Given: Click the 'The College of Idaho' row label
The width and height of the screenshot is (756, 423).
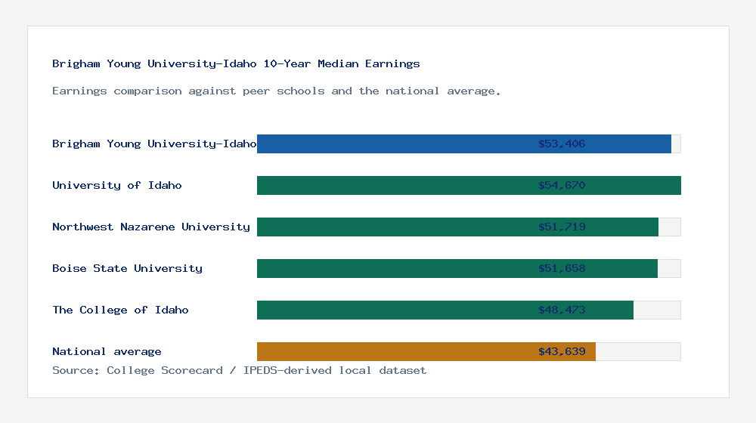Looking at the screenshot, I should [120, 310].
